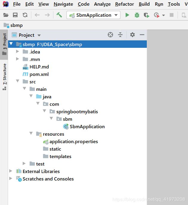Screen dimensions: 188x205
Task: Collapse the sbm package arrow
Action: point(51,118)
